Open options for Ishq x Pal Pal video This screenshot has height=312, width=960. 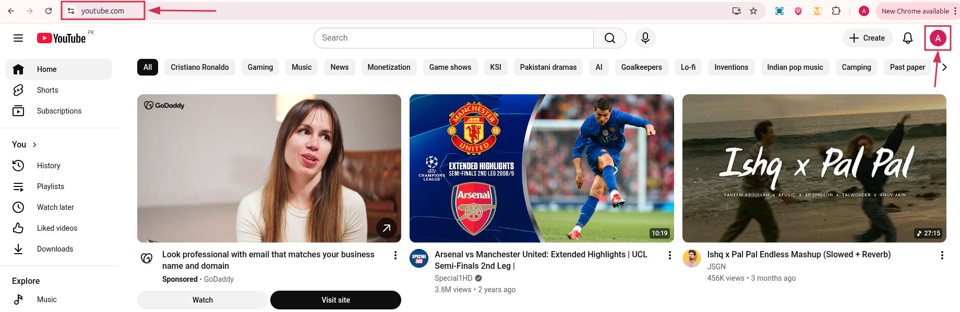pyautogui.click(x=942, y=255)
